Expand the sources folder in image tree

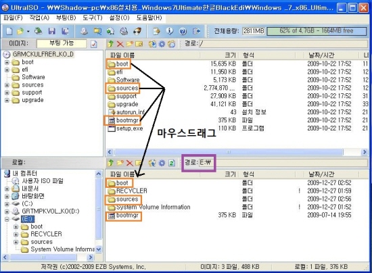pos(7,85)
